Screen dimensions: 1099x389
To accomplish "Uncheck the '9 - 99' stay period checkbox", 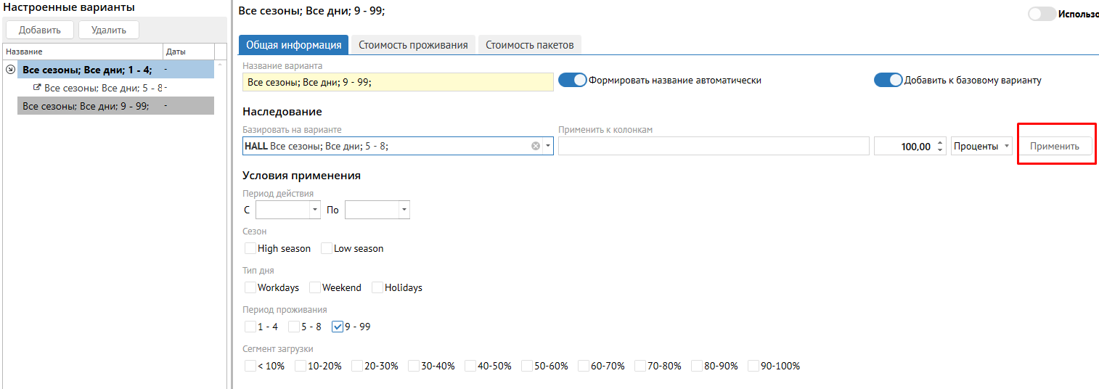I will (x=338, y=327).
